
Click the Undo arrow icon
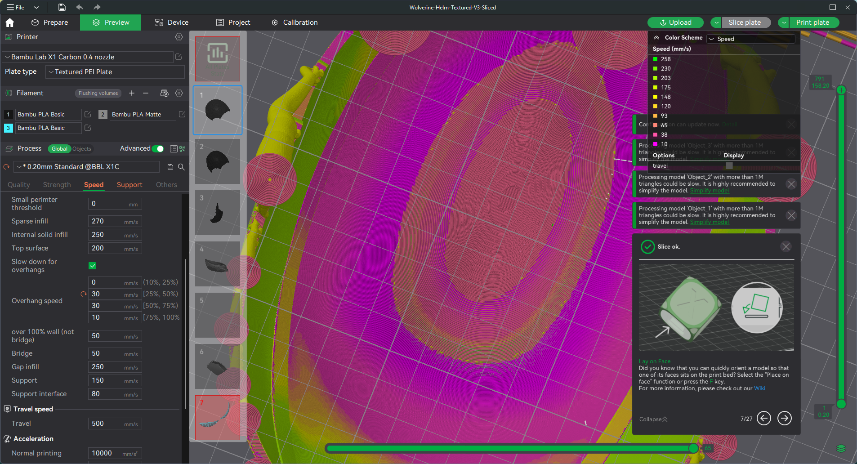tap(80, 7)
